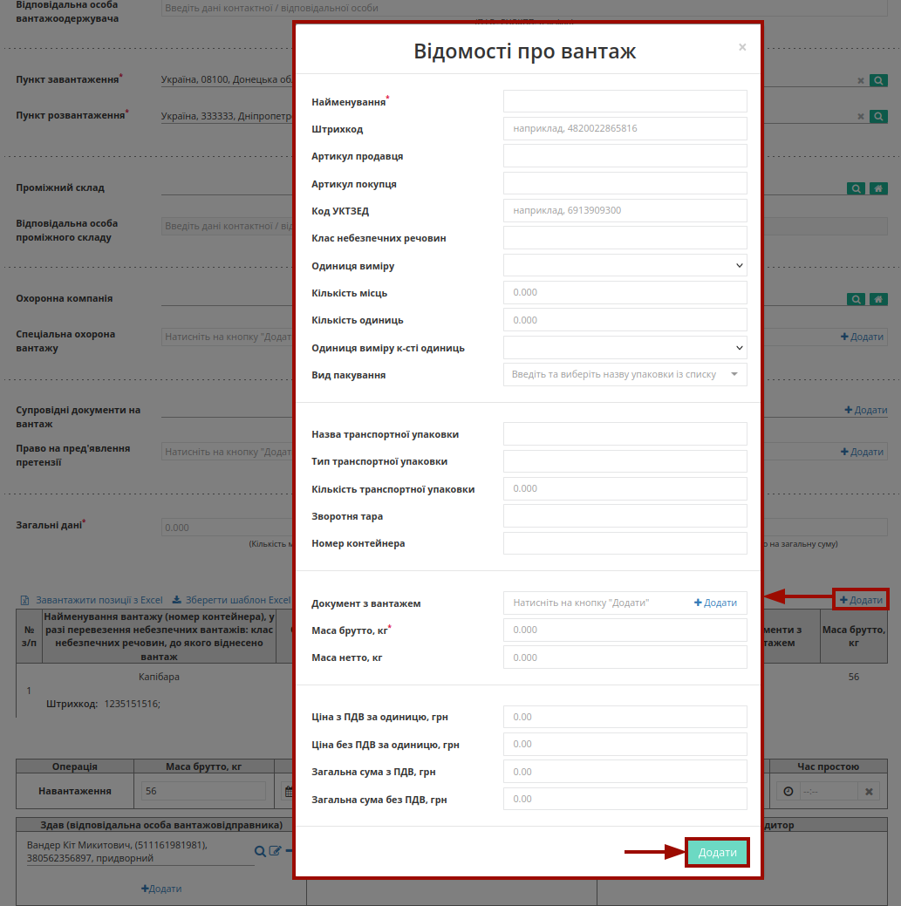This screenshot has width=901, height=906.
Task: Close the Відомості про вантаж dialog
Action: [x=742, y=47]
